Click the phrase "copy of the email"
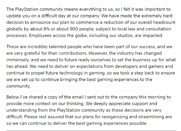The image size is (181, 131). coord(65,97)
